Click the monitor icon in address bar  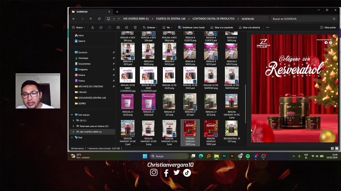click(108, 19)
